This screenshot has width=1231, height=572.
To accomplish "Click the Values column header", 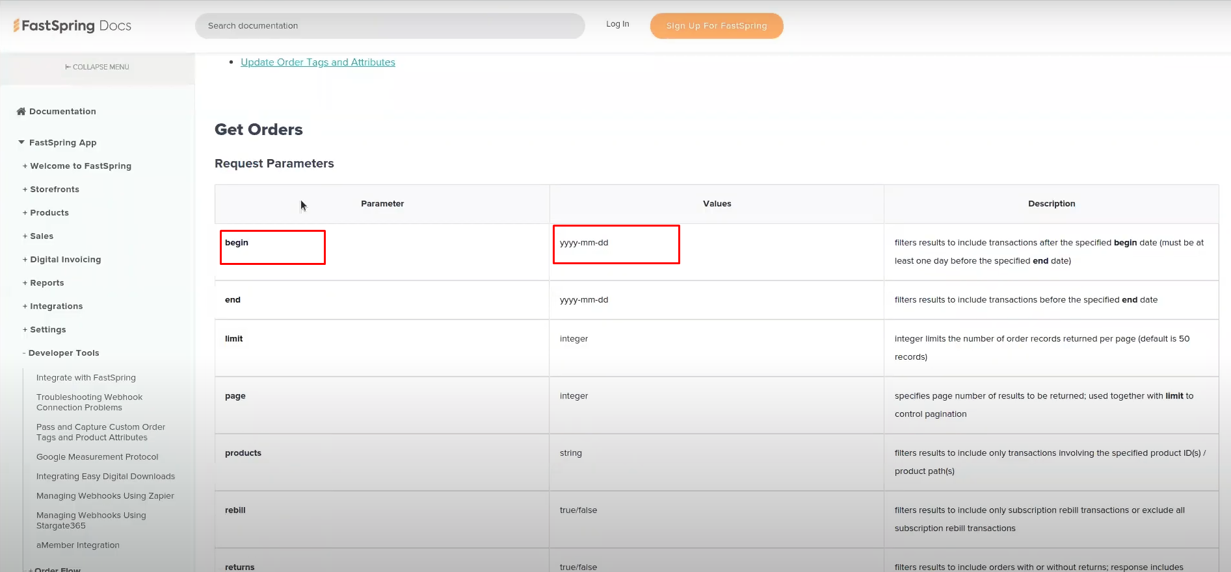I will coord(717,203).
